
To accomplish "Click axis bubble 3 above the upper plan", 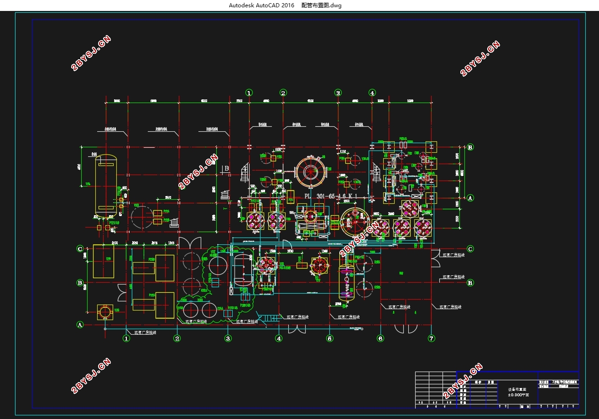I will (338, 93).
